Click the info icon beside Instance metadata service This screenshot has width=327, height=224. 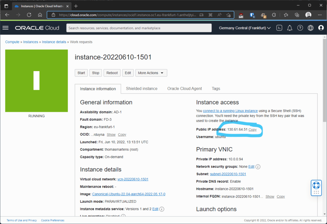(x=162, y=209)
